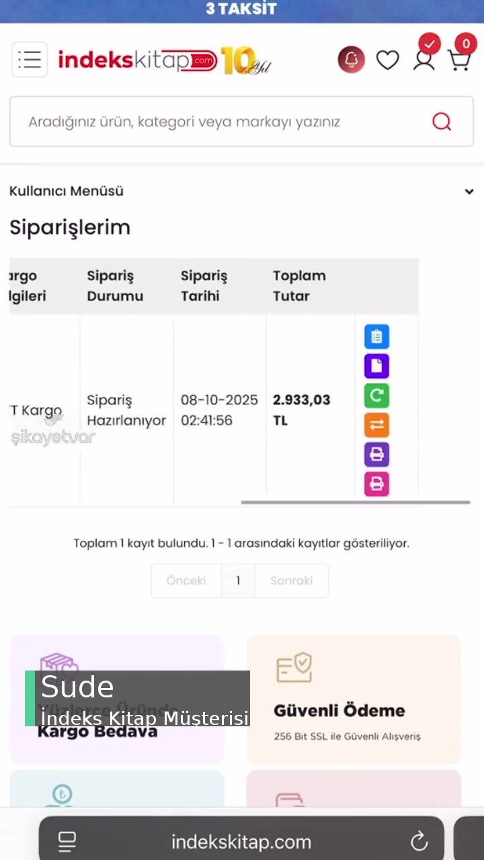The image size is (484, 860).
Task: Start a search with the magnifier icon
Action: tap(442, 122)
